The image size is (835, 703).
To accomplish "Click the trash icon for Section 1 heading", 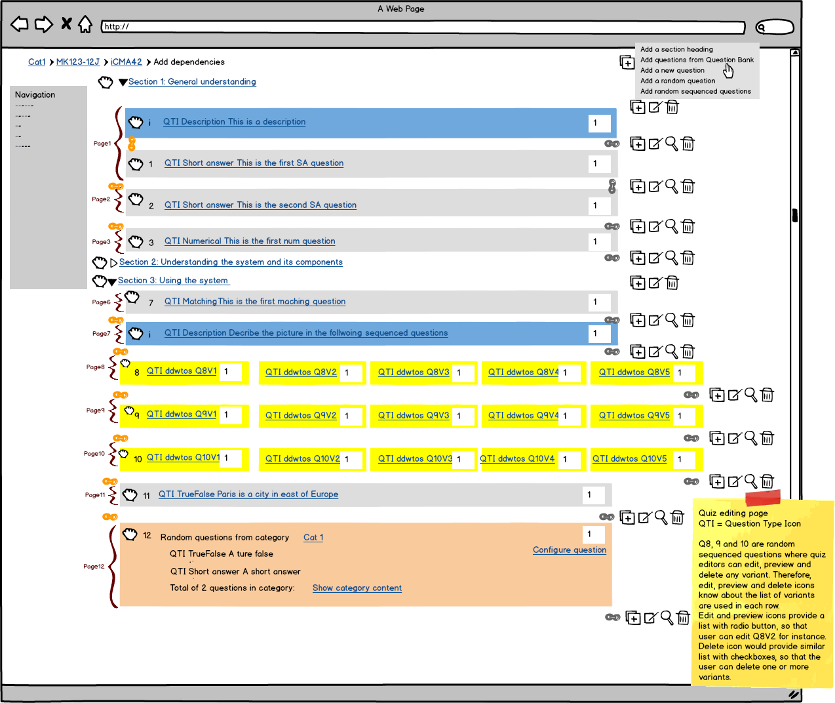I will 672,107.
